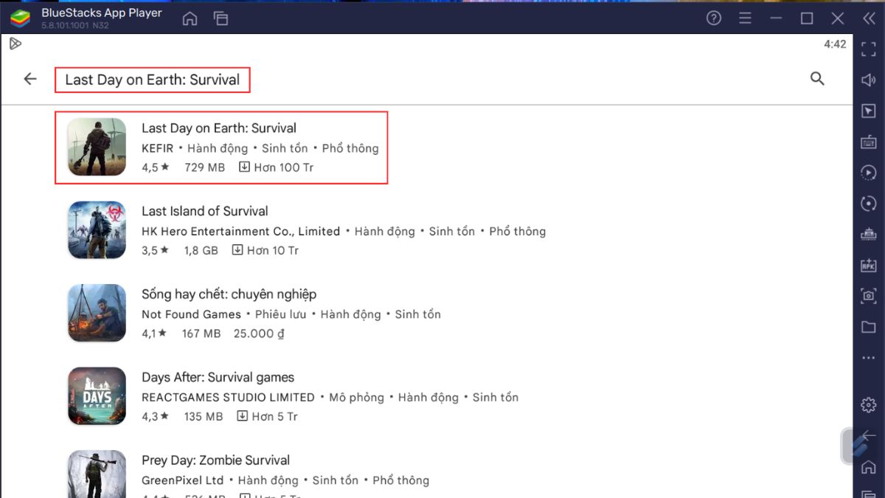Click the cursor lock icon in sidebar

coord(869,111)
